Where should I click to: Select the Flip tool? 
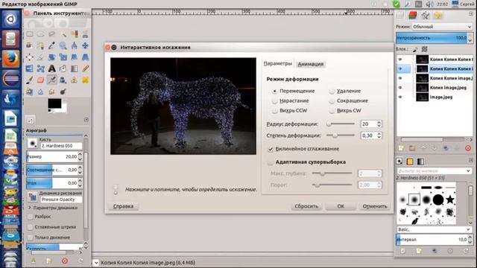pos(30,68)
